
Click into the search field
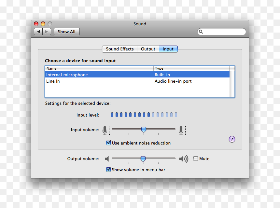[222, 32]
